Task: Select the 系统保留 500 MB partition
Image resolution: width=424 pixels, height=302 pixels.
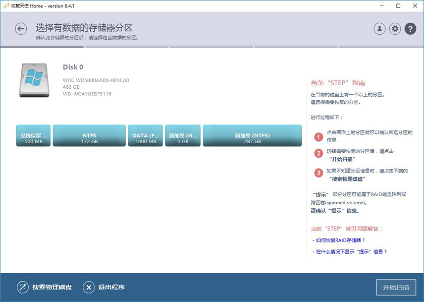Action: click(33, 136)
